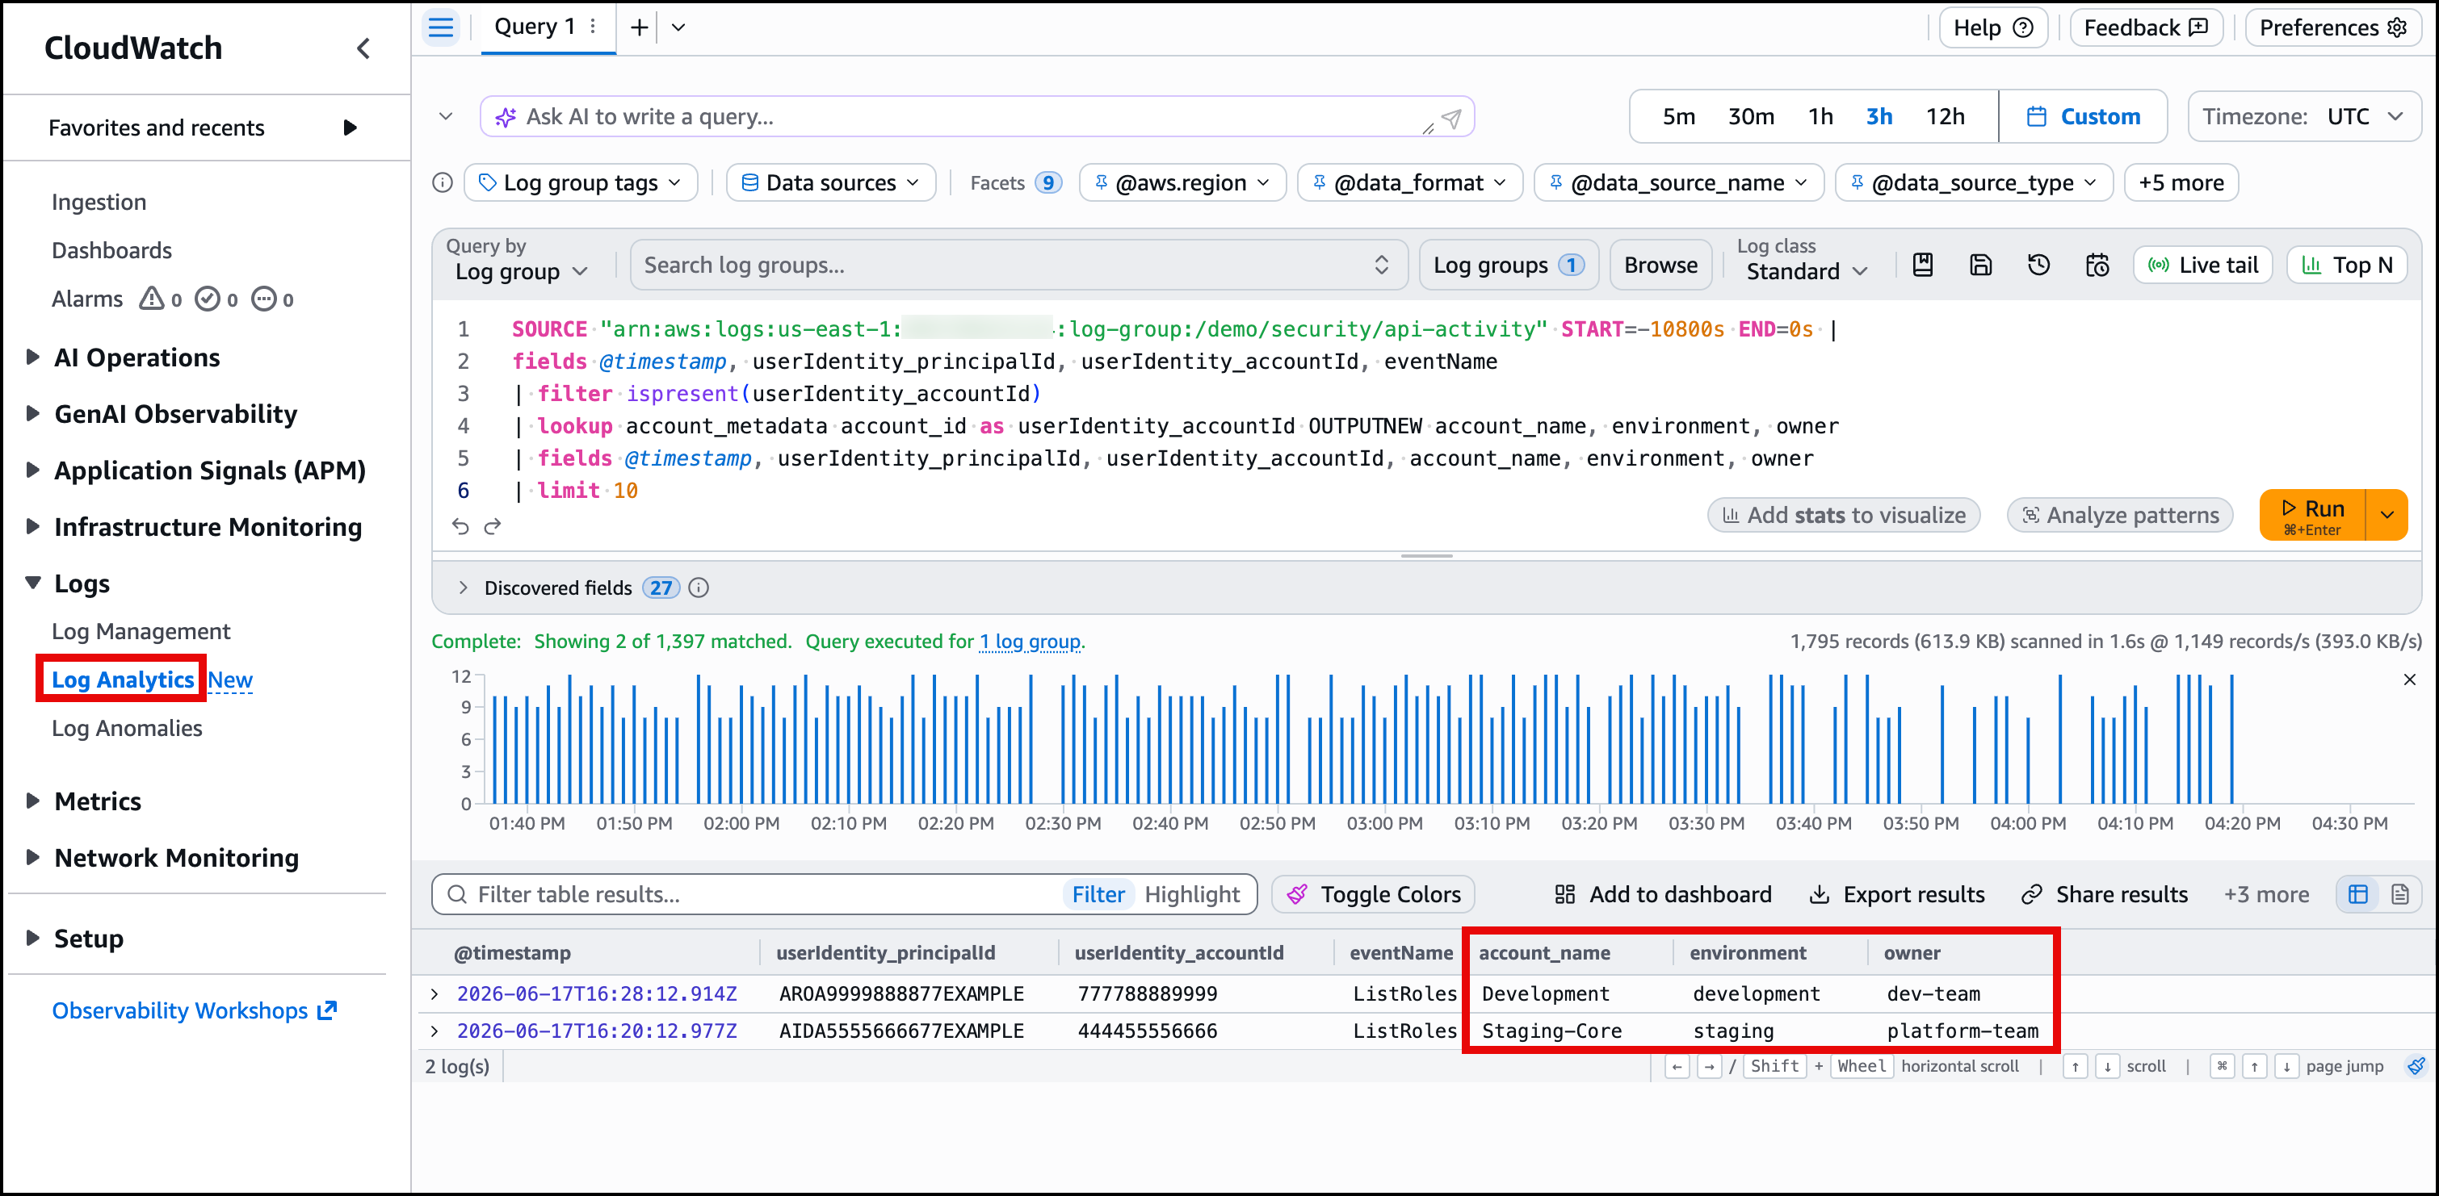
Task: Open the @data_format facet dropdown
Action: pos(1410,182)
